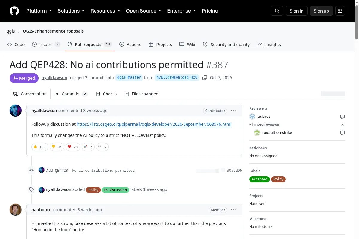This screenshot has width=359, height=239.
Task: Open Security and quality tab
Action: coord(226,45)
